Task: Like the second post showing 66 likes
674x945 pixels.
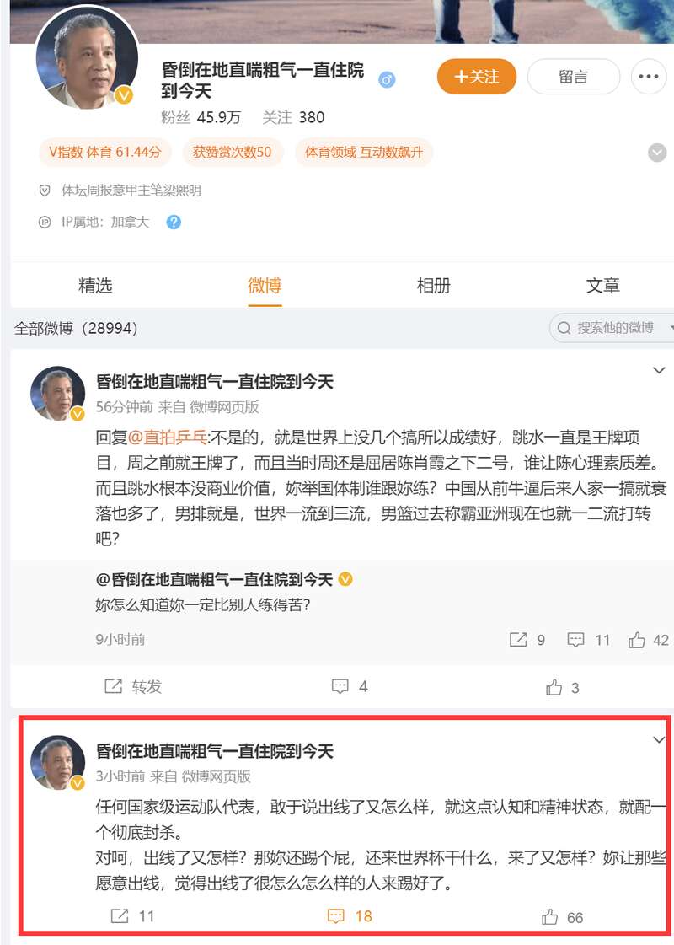Action: [563, 917]
